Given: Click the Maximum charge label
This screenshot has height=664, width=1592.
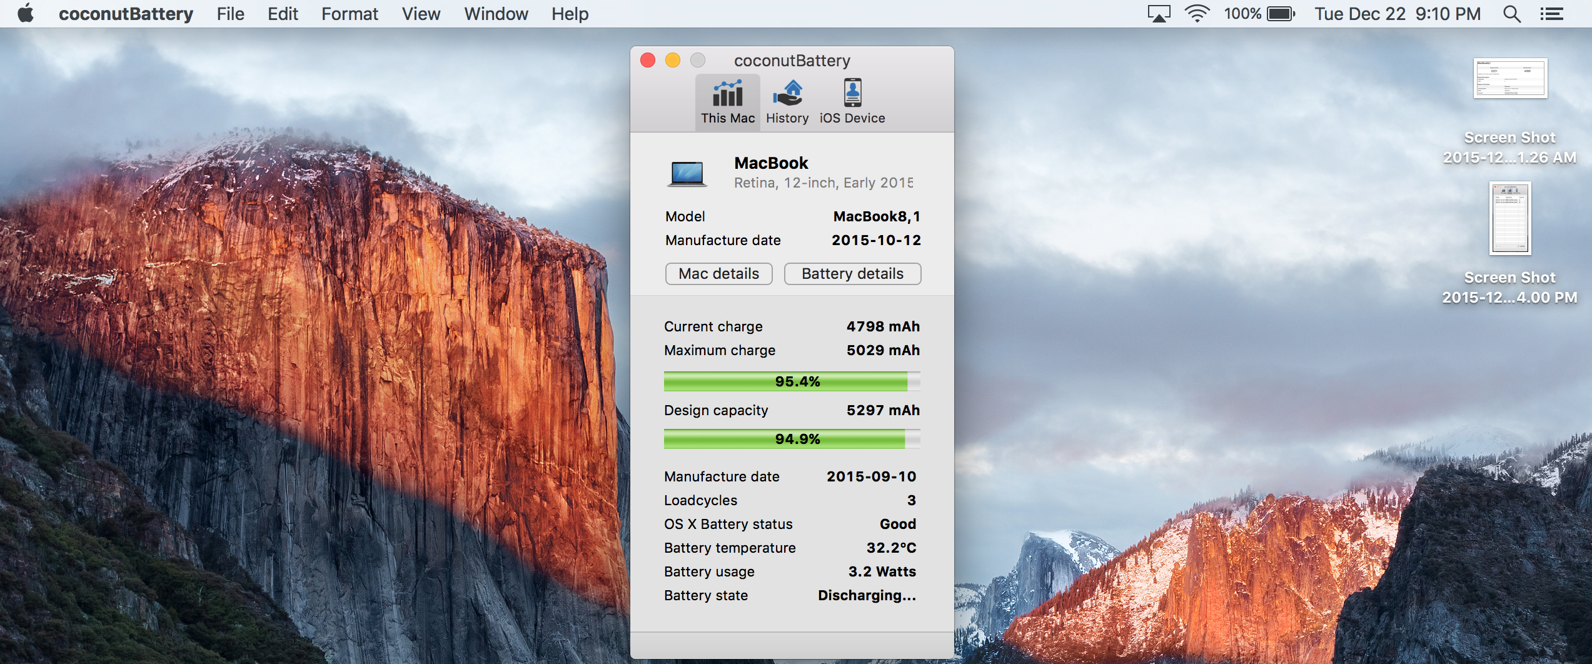Looking at the screenshot, I should pos(719,350).
